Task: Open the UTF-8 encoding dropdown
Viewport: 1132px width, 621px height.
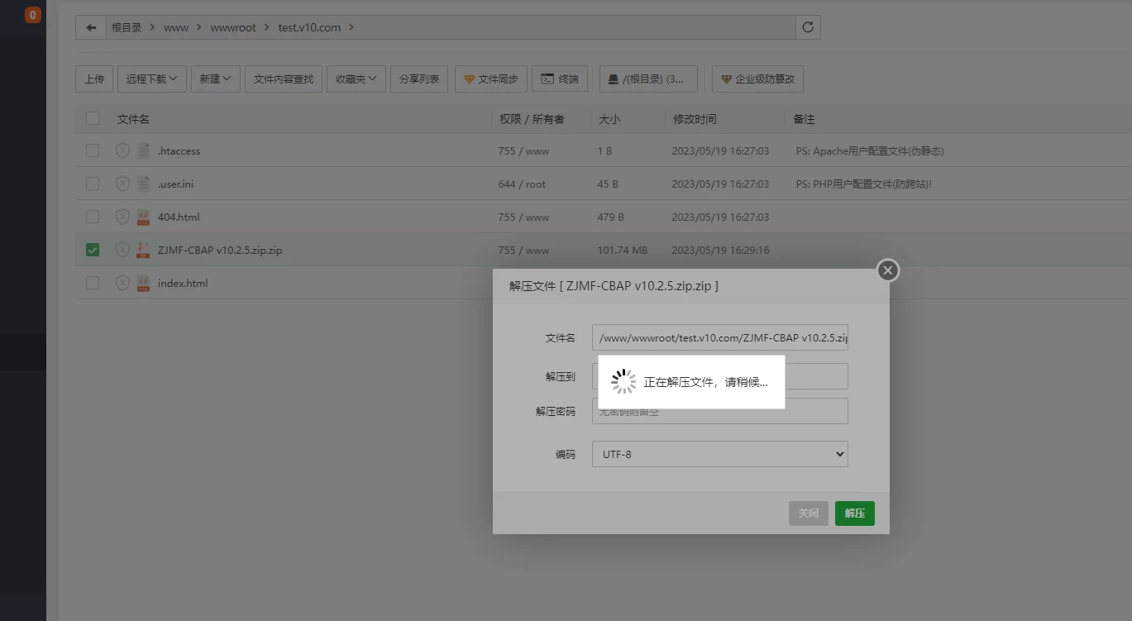Action: [719, 454]
